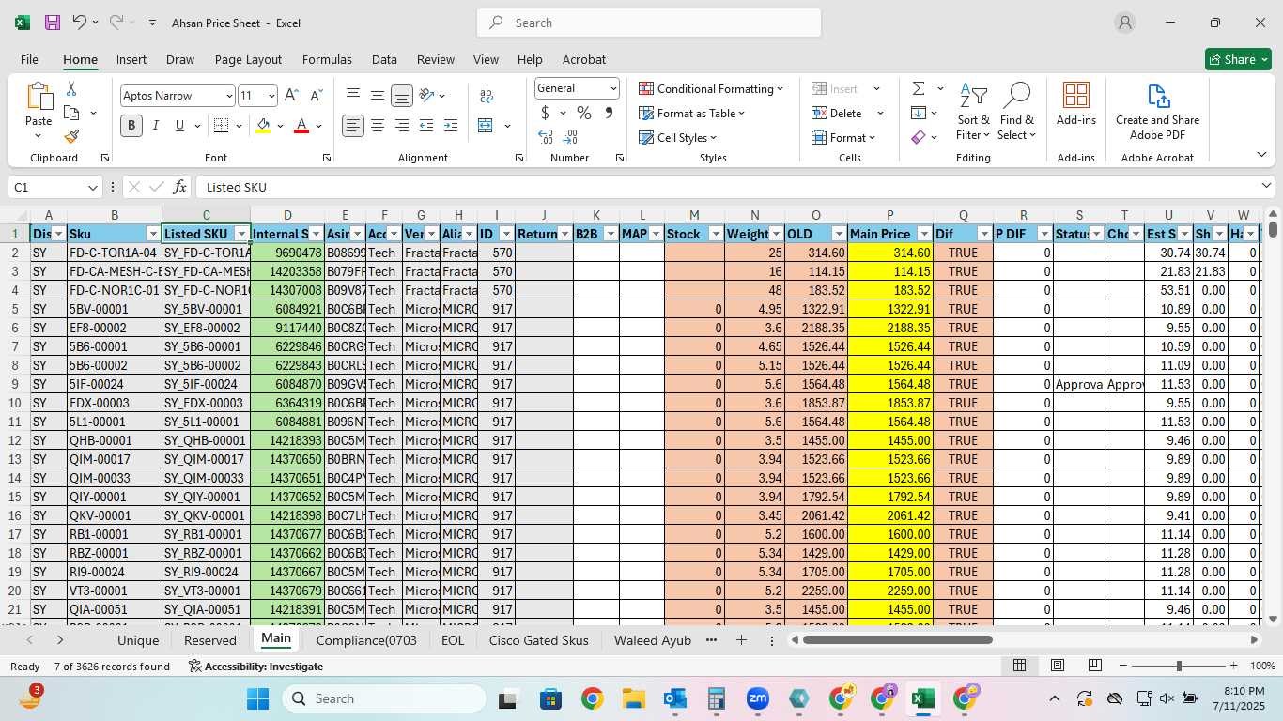
Task: Click the Comma Style icon
Action: (x=609, y=113)
